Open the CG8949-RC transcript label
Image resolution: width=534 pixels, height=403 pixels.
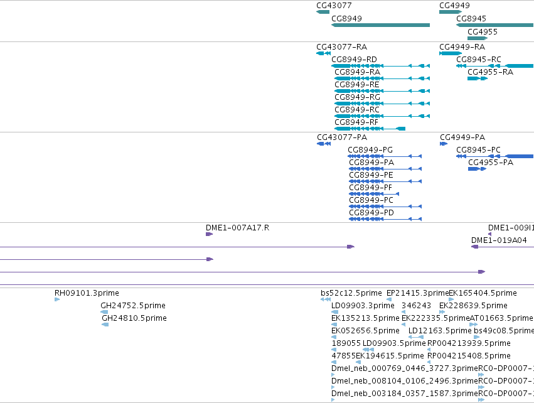(x=357, y=110)
